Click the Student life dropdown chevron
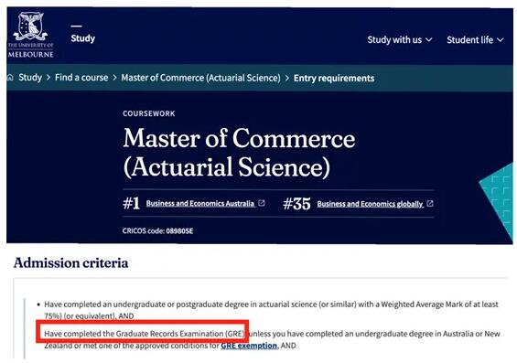This screenshot has width=517, height=363. point(501,40)
